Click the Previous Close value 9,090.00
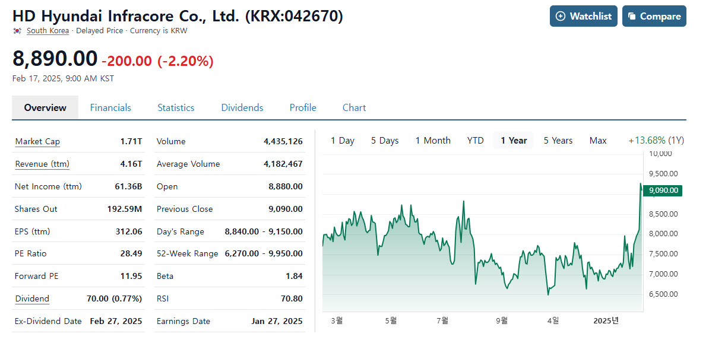Screen dimensions: 709x343 click(x=285, y=209)
